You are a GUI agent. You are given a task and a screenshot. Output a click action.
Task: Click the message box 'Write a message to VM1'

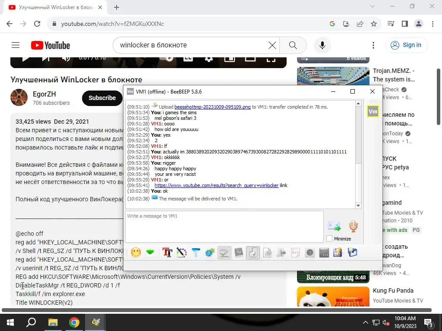point(224,227)
